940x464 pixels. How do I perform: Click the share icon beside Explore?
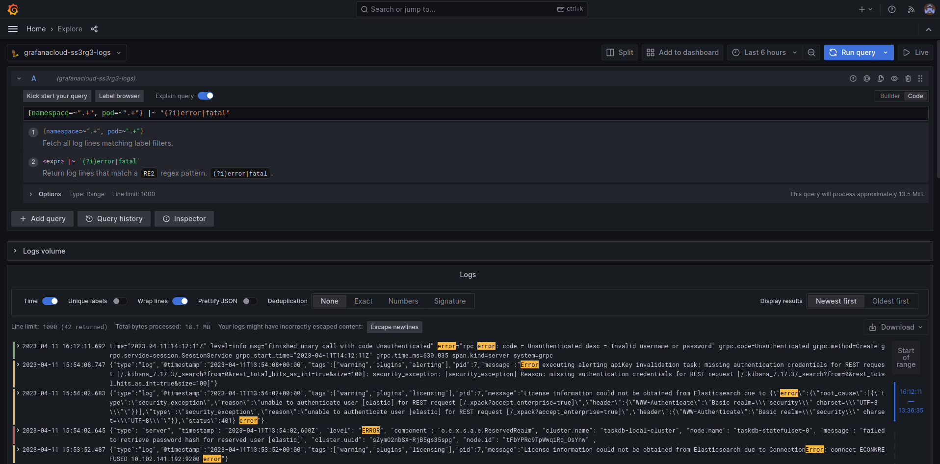94,29
